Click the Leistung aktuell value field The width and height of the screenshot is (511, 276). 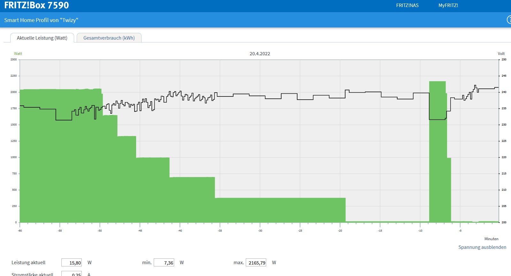pos(72,263)
